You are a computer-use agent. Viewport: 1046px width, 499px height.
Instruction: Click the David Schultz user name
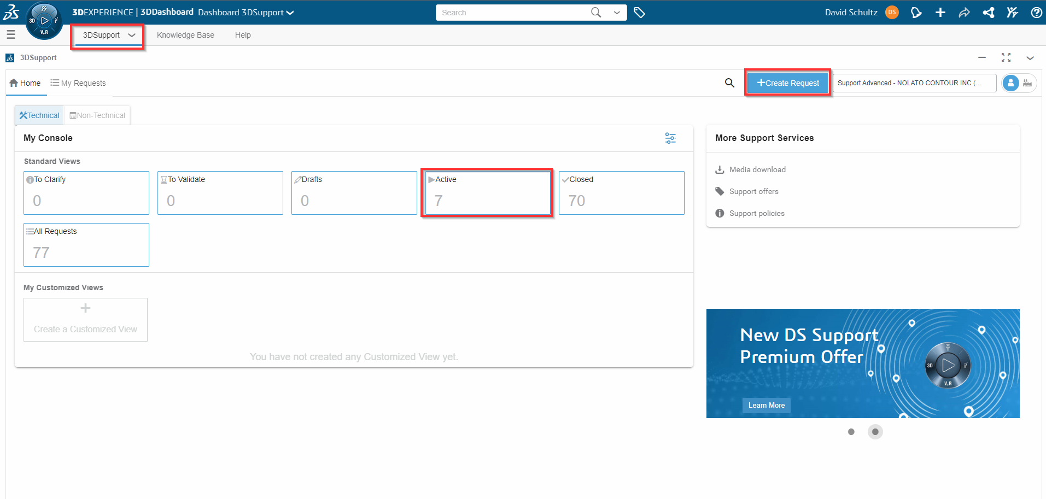tap(851, 13)
